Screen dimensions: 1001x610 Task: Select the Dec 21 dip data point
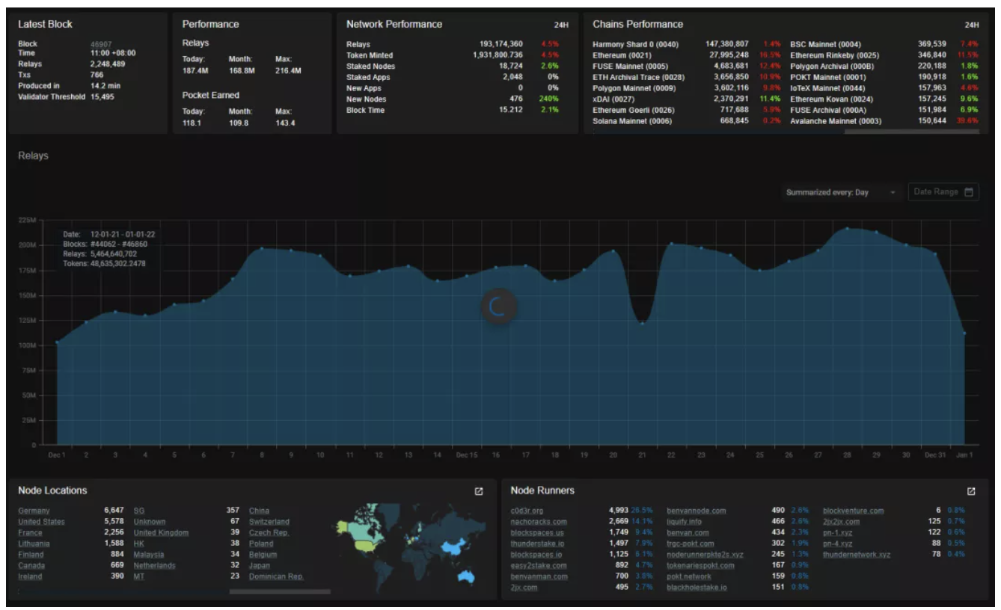643,323
